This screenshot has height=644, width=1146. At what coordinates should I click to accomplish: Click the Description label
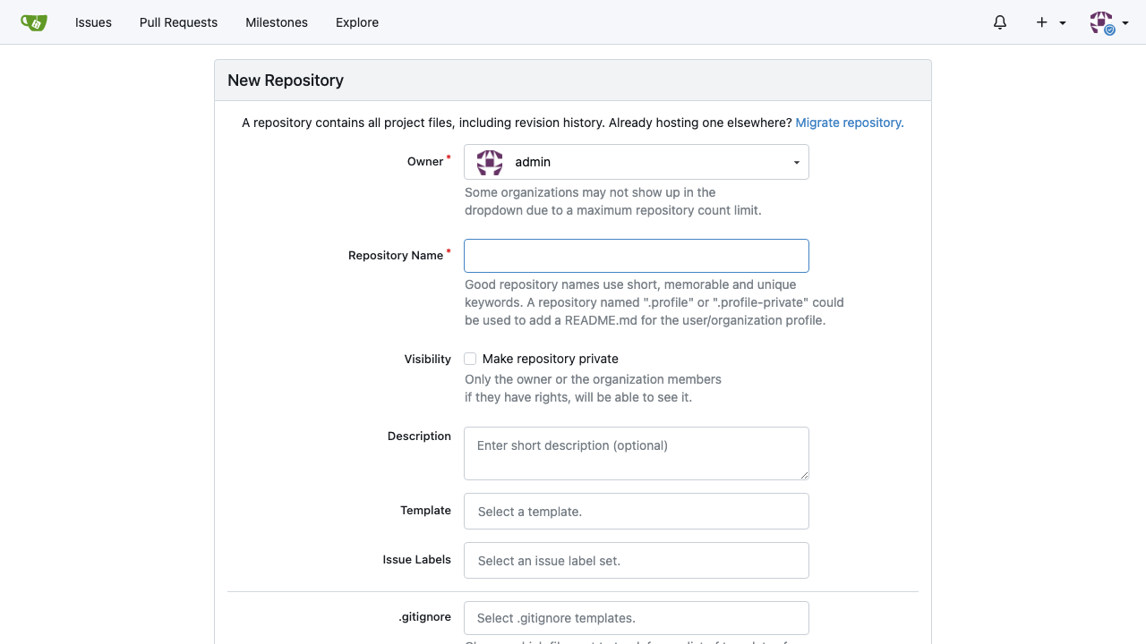tap(419, 436)
